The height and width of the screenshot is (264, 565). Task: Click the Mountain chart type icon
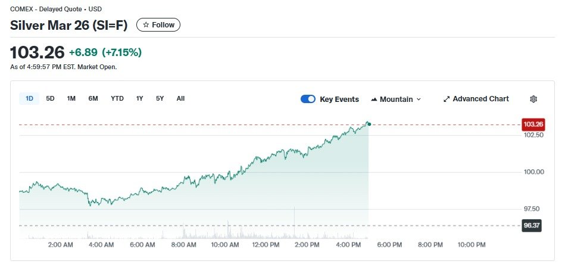[x=374, y=99]
